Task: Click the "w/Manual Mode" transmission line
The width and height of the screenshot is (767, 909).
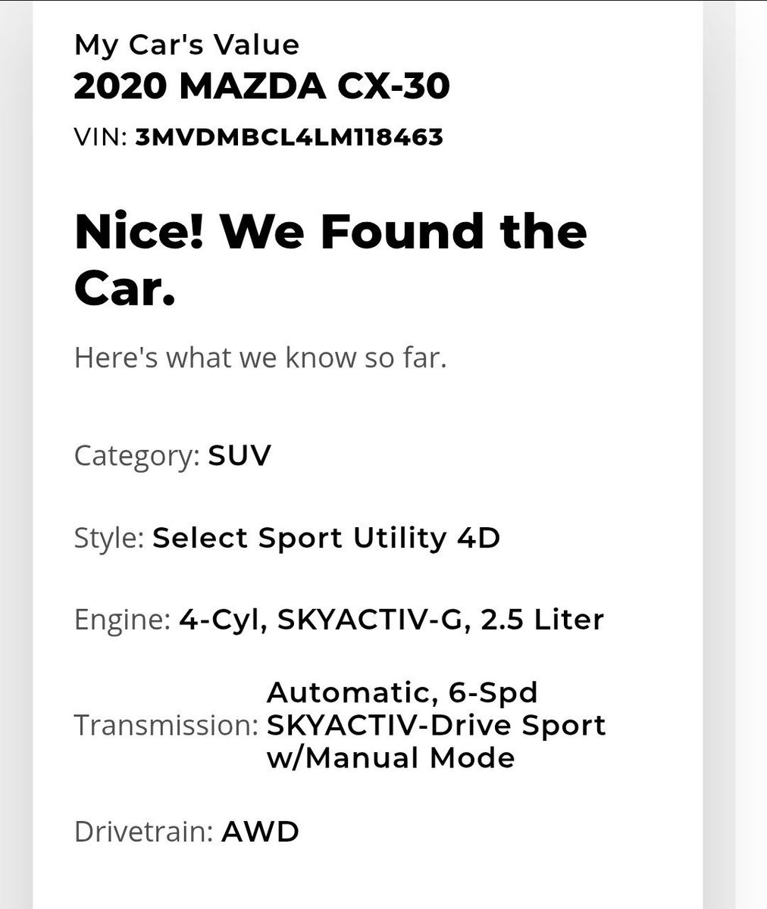Action: point(390,757)
